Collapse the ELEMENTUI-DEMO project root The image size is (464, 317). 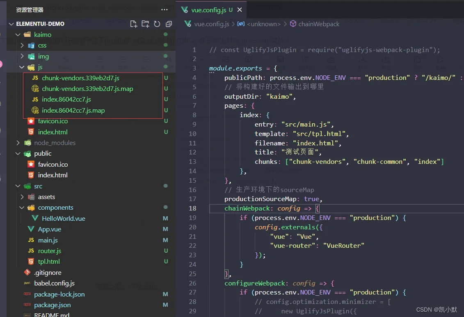11,24
